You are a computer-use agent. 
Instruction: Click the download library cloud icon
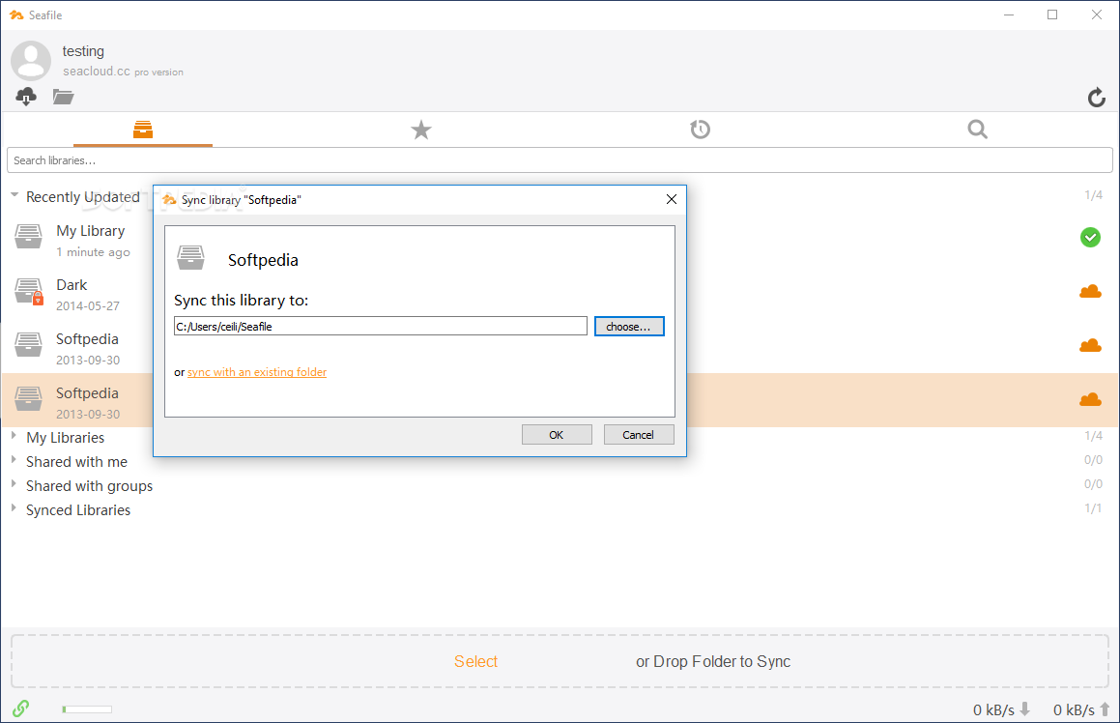point(26,96)
